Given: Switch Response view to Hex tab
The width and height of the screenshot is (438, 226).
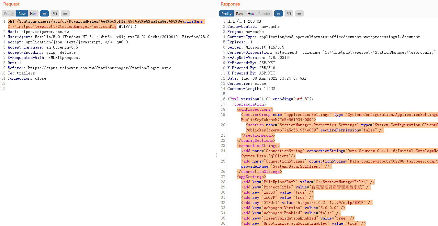Looking at the screenshot, I should [251, 14].
